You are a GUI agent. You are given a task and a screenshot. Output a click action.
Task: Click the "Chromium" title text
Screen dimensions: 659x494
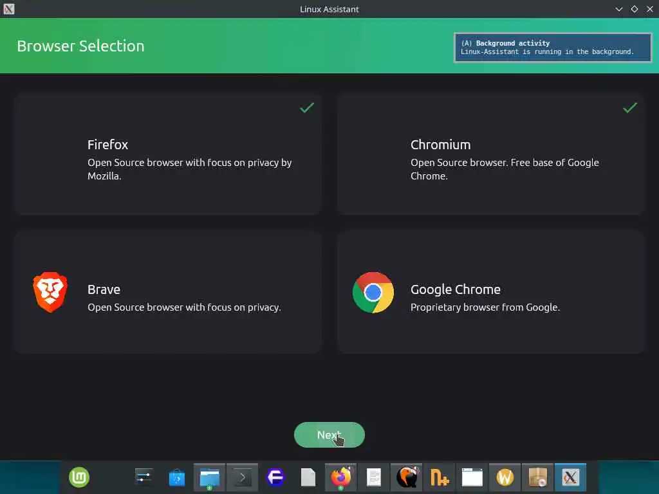point(440,145)
